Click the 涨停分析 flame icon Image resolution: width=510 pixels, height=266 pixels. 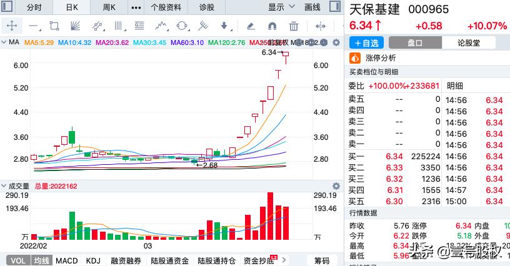(355, 58)
